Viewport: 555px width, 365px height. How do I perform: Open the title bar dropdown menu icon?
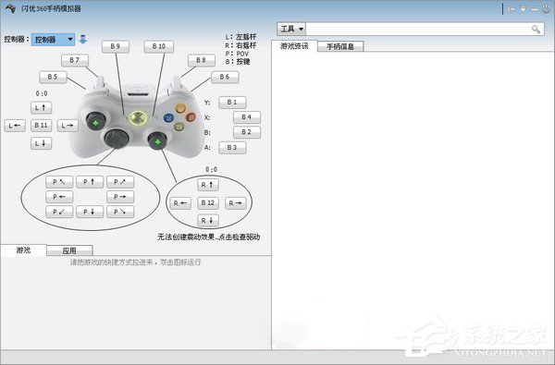pos(523,9)
